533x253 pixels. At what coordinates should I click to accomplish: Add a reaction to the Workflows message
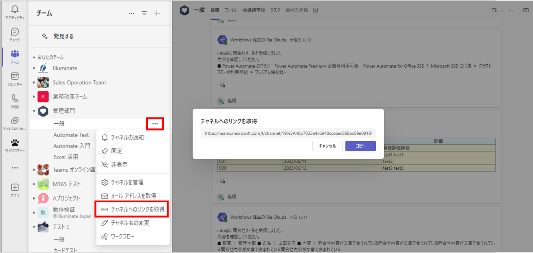click(x=222, y=85)
